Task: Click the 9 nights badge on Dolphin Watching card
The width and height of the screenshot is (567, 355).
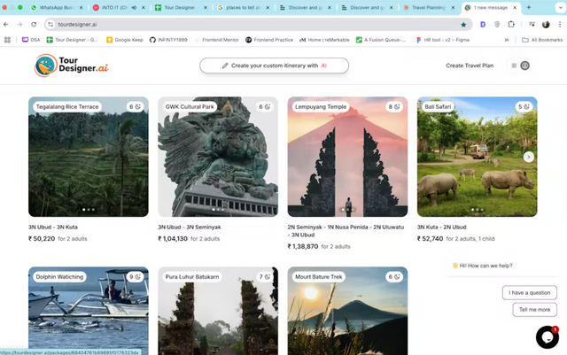Action: pyautogui.click(x=136, y=277)
